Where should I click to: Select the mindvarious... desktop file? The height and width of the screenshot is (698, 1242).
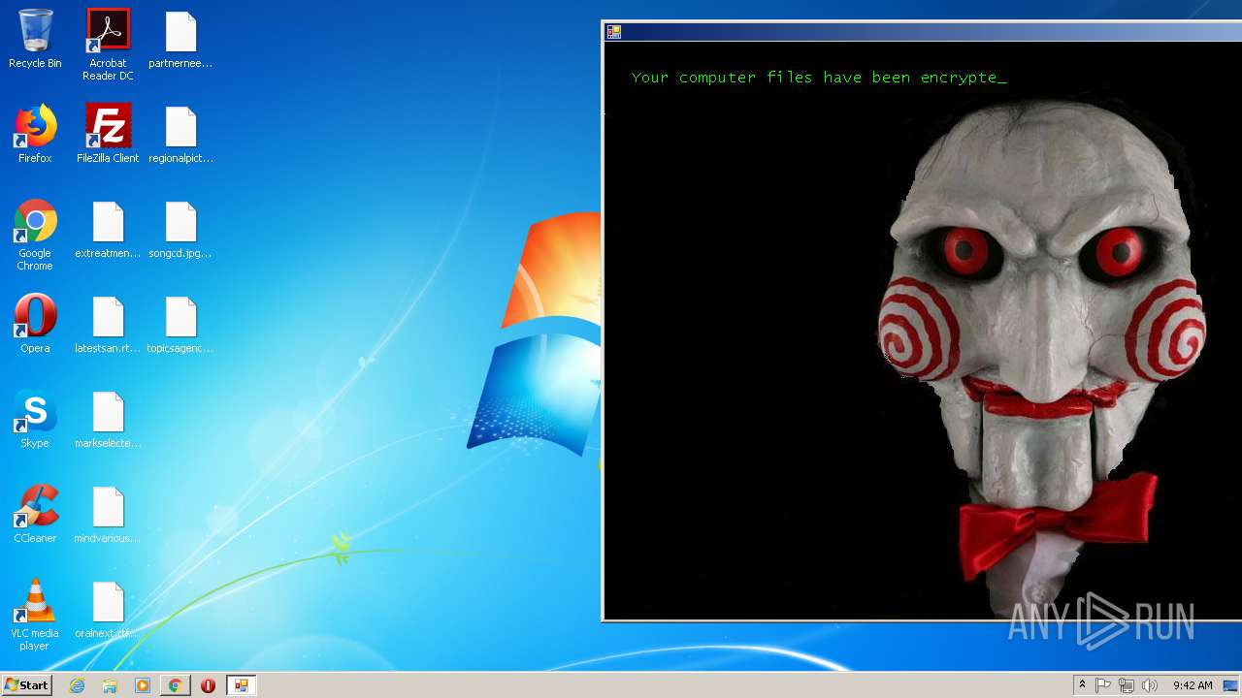click(x=108, y=515)
